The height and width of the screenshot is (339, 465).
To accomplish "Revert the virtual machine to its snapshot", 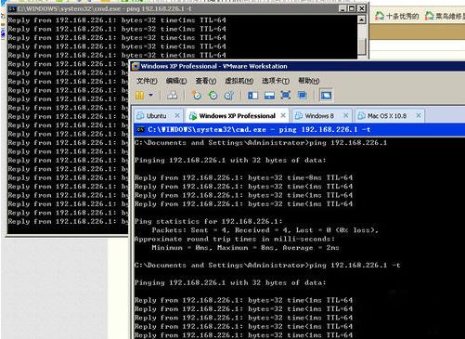I will pos(213,95).
